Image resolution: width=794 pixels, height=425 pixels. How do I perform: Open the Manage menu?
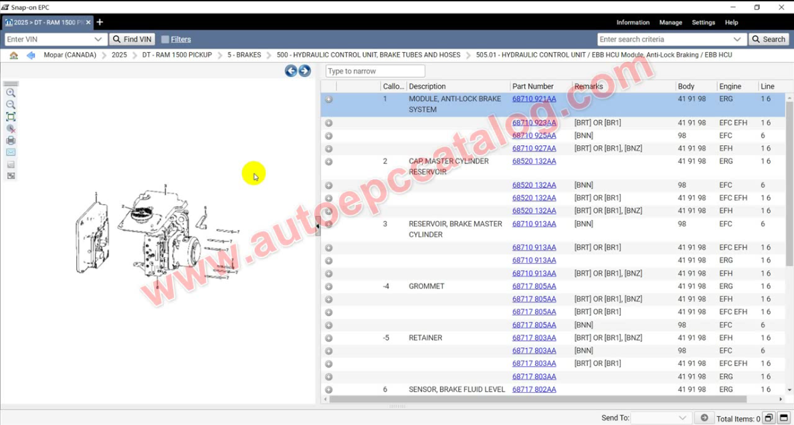tap(670, 22)
